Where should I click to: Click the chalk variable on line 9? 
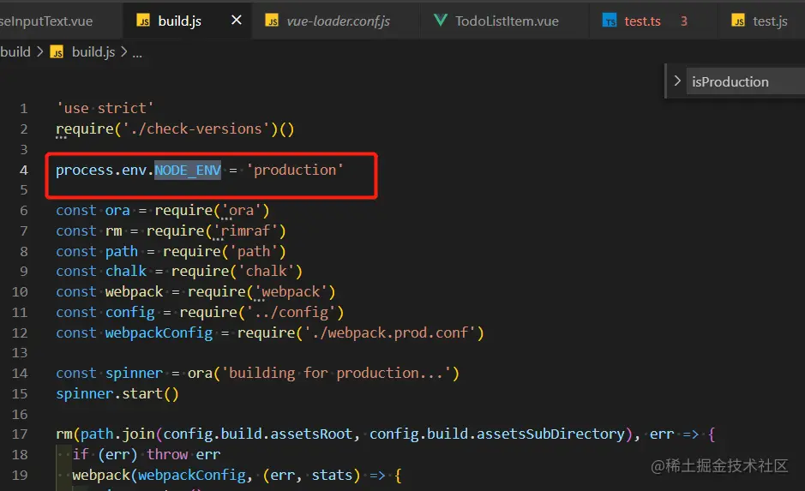(126, 271)
